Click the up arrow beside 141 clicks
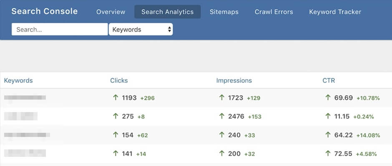This screenshot has height=166, width=392. tap(116, 154)
